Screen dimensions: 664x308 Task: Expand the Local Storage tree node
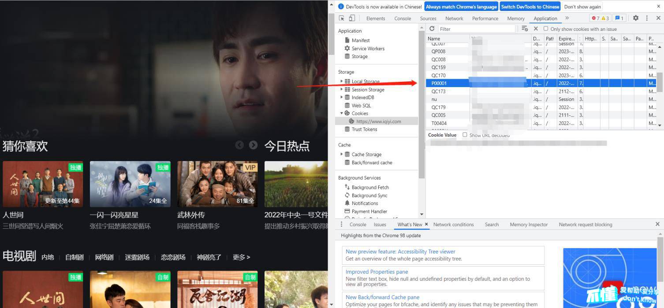point(342,81)
